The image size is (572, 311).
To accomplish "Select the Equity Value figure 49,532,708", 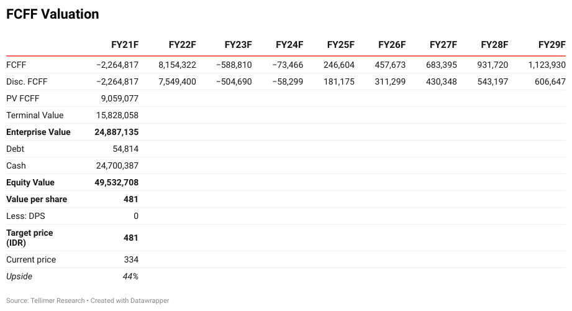I will 116,183.
